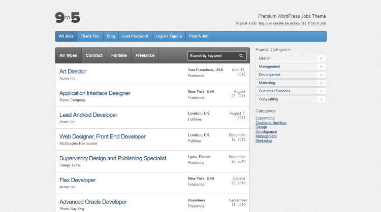Click the Post a Job header link

point(317,23)
